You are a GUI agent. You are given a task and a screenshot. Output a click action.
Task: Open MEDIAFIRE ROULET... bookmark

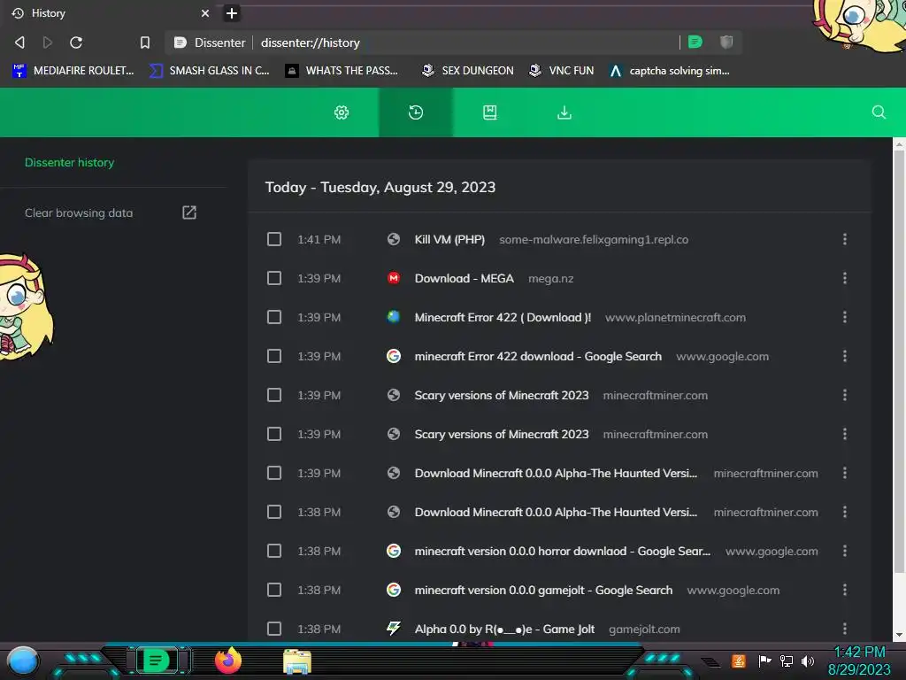[x=73, y=71]
